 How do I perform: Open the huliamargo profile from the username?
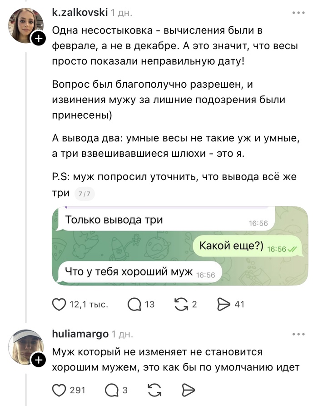click(x=80, y=334)
